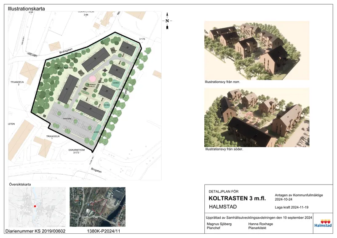Click the KOLTRASTEN 3 m.fl. title
Screen dimensions: 337x238
[x=237, y=198]
